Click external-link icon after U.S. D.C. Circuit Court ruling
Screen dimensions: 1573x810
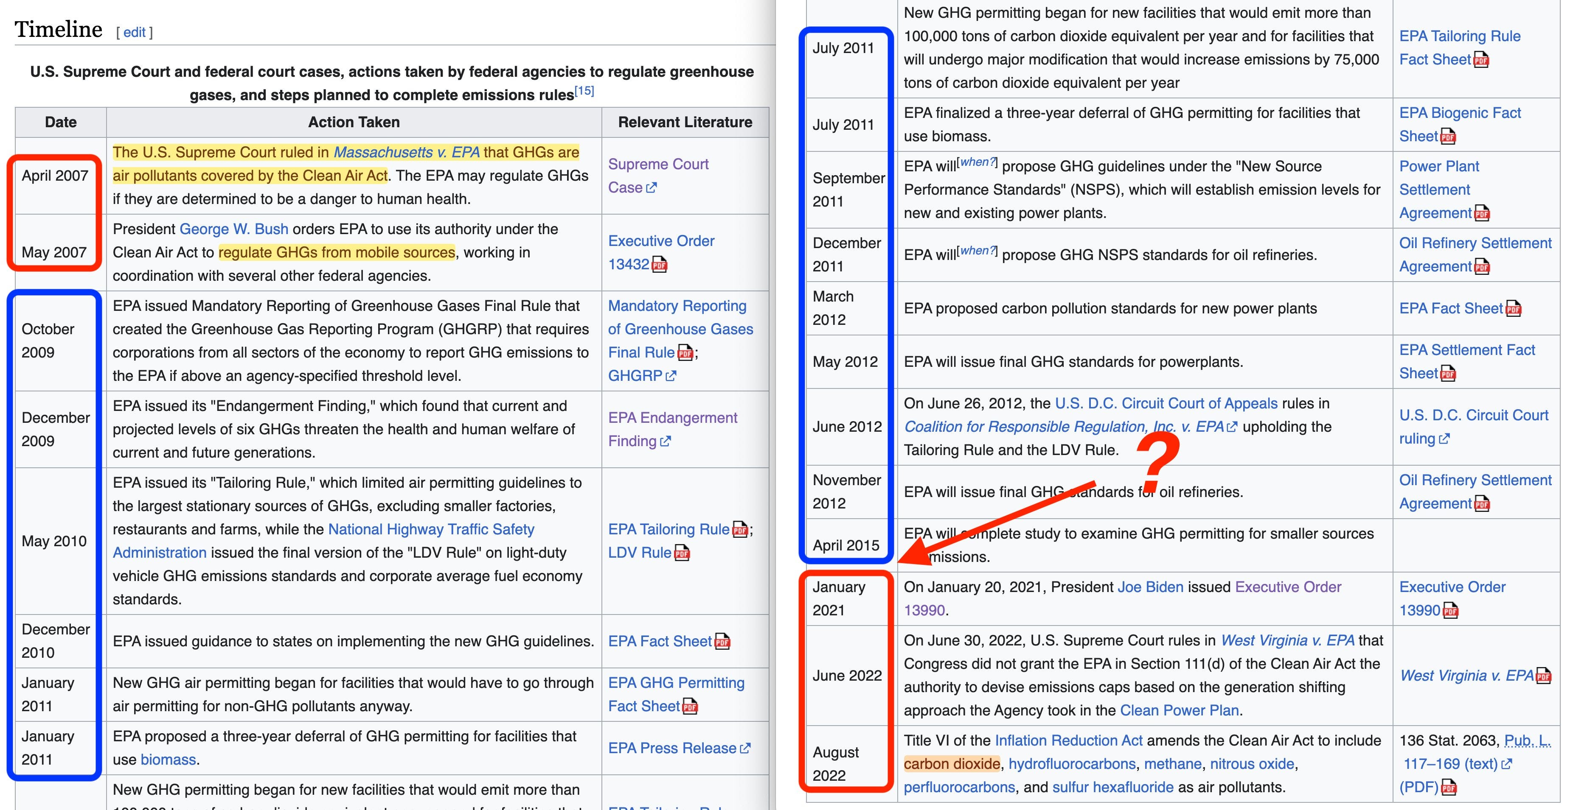coord(1444,439)
